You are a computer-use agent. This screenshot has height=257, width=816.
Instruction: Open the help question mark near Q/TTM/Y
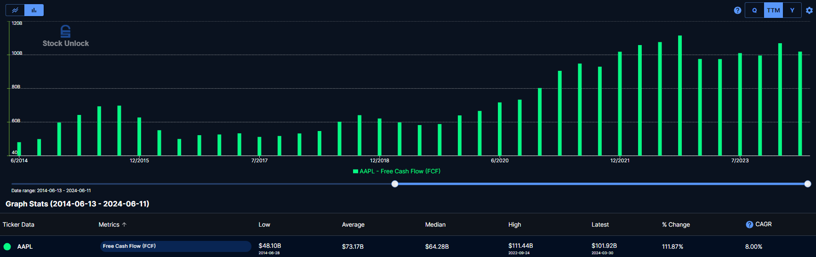pos(737,10)
